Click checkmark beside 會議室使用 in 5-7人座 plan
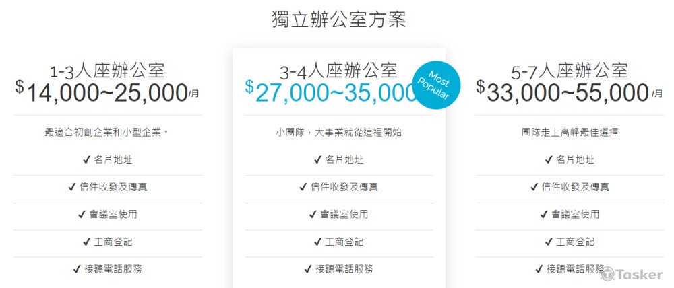674x288 pixels. (545, 215)
